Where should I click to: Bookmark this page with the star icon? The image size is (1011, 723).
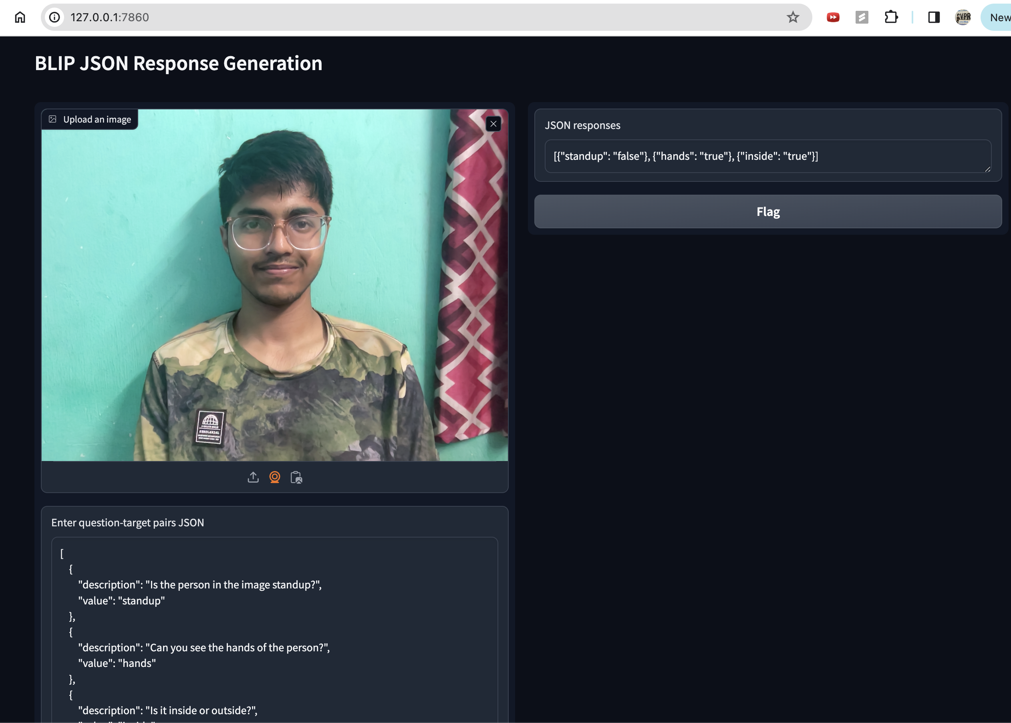(x=792, y=17)
